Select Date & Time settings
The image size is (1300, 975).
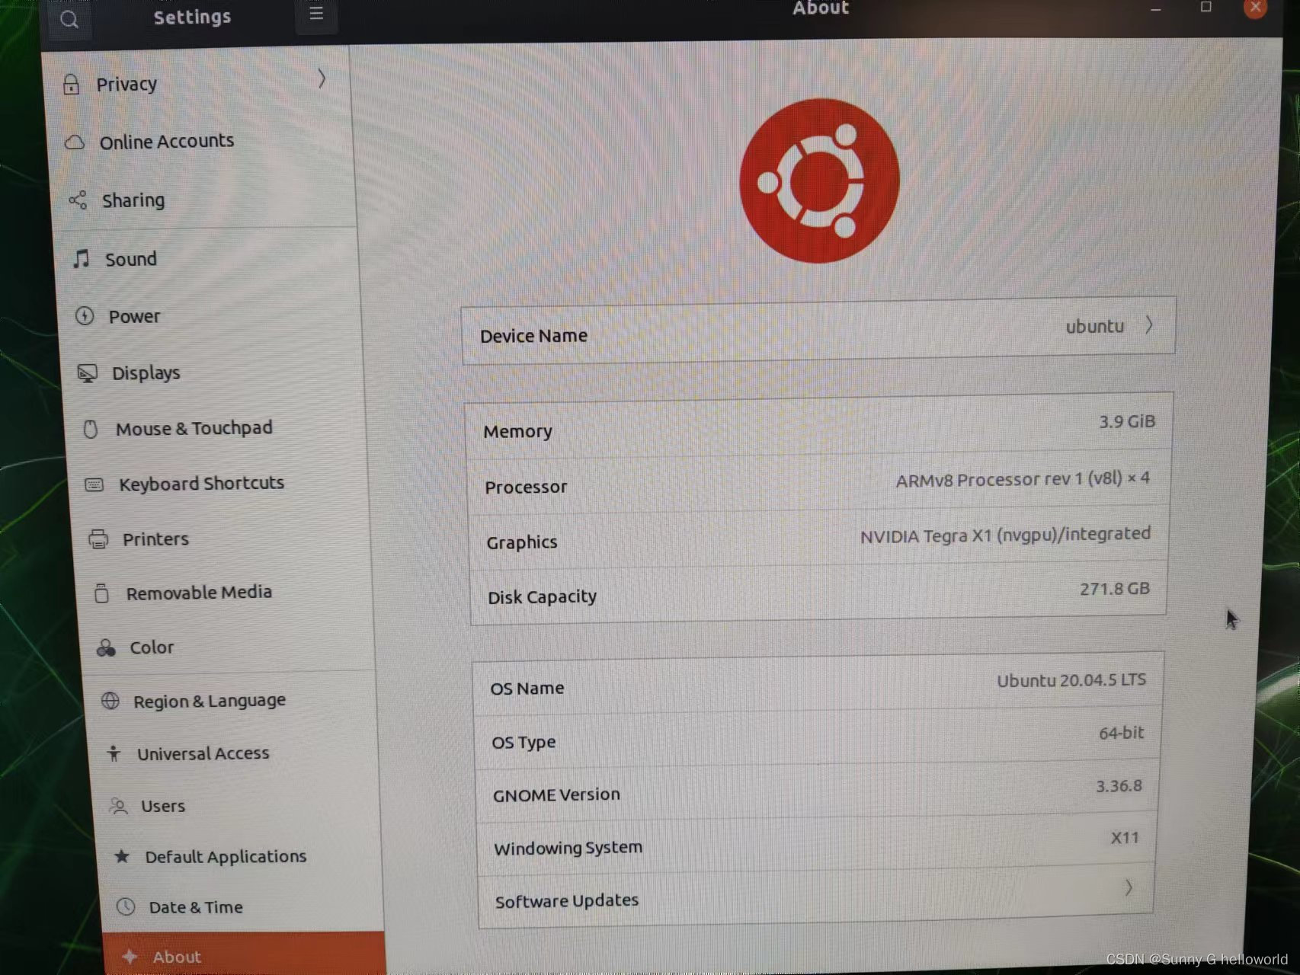[243, 906]
